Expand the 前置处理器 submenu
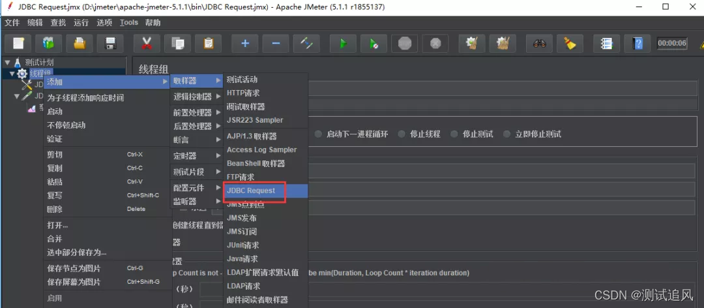This screenshot has width=704, height=308. pos(197,112)
